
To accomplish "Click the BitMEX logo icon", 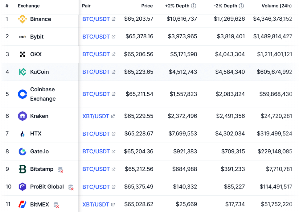I will point(23,204).
